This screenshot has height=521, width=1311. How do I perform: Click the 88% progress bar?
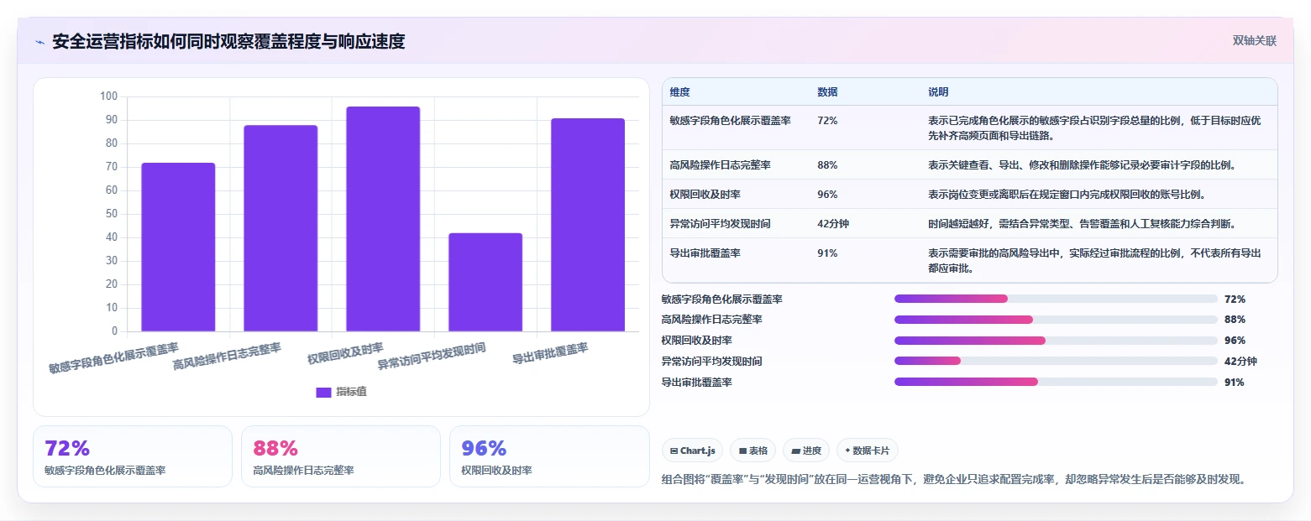coord(1056,320)
